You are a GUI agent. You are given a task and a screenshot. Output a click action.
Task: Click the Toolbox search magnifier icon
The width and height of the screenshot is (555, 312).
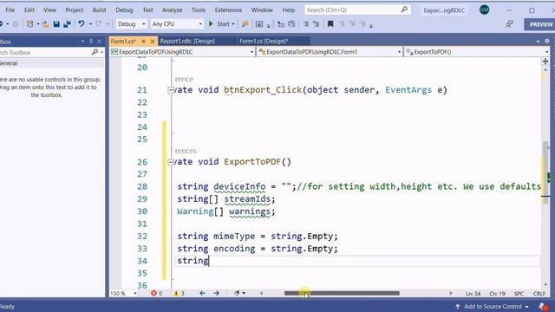(x=95, y=52)
